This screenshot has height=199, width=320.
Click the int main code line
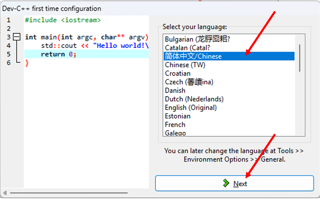(87, 37)
